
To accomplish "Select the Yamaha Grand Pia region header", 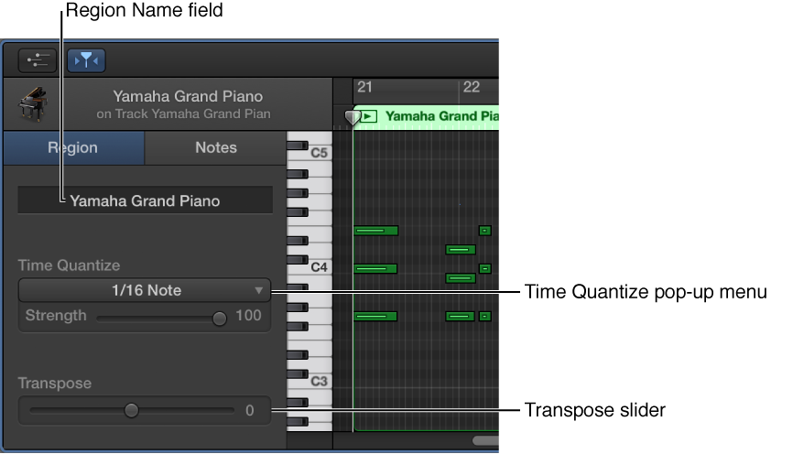I will [427, 117].
